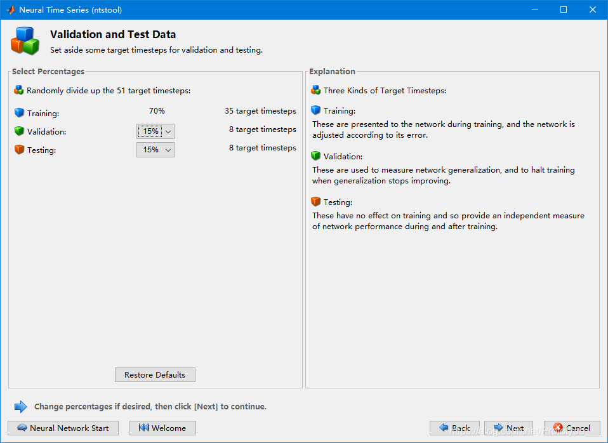Click the MATLAB logo in title bar
The height and width of the screenshot is (443, 608).
coord(10,10)
